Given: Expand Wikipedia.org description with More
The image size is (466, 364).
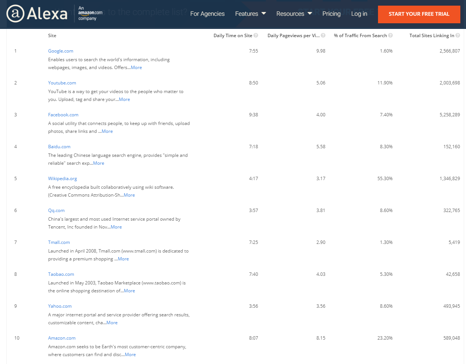Looking at the screenshot, I should [129, 195].
